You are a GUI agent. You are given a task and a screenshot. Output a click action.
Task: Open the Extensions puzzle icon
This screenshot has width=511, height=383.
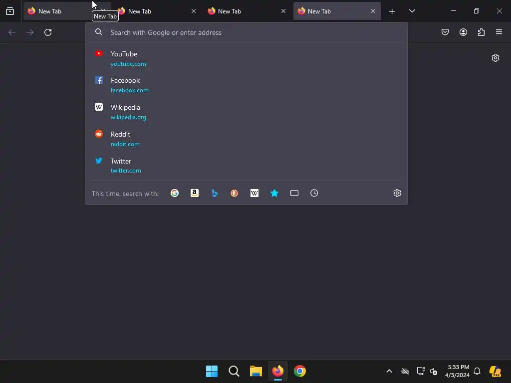481,32
